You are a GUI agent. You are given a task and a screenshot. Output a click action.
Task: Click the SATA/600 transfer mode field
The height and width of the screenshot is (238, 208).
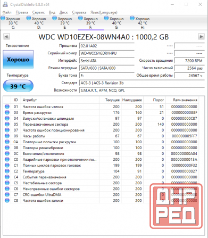(x=107, y=68)
